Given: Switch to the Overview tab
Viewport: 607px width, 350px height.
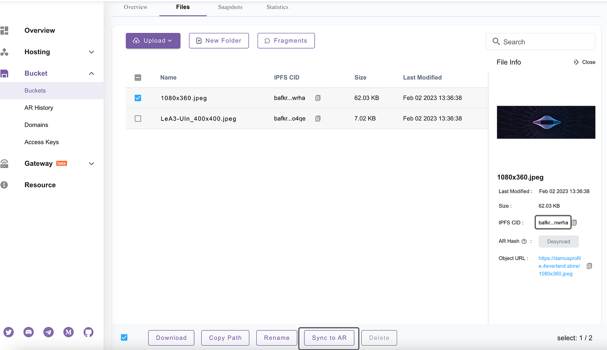Looking at the screenshot, I should pyautogui.click(x=136, y=7).
